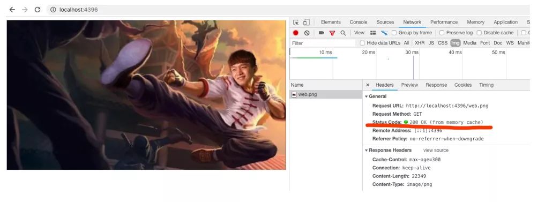Select Referrer Policy no-referrer-when-downgrade value
This screenshot has height=202, width=545.
point(446,139)
